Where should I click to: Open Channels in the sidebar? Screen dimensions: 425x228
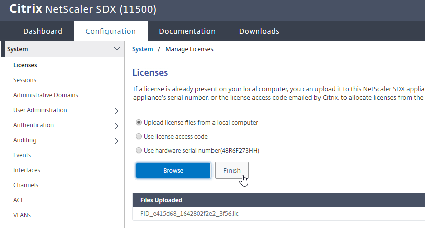pyautogui.click(x=26, y=185)
